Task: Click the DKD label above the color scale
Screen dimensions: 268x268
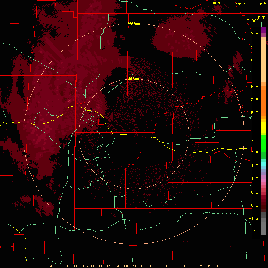Action: click(x=262, y=18)
